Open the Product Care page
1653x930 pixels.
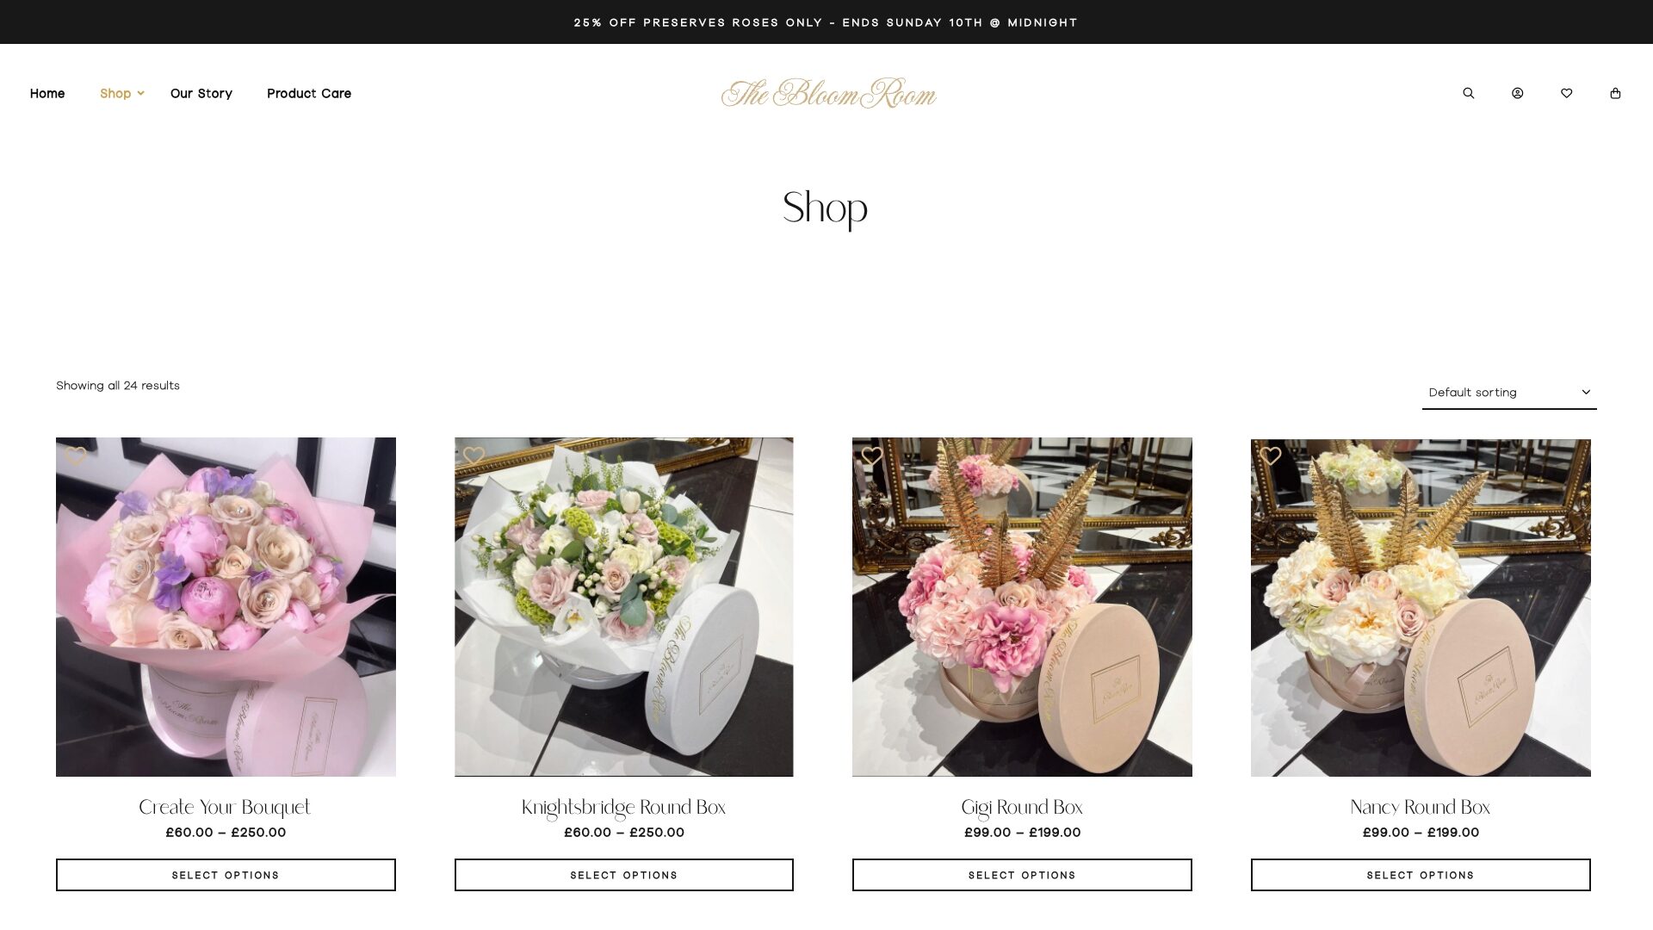(x=309, y=93)
